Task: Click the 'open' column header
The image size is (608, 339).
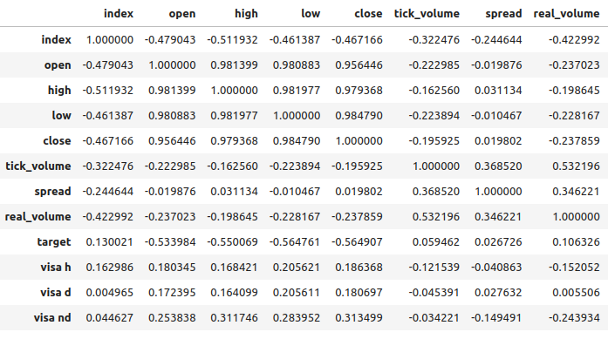Action: click(181, 14)
